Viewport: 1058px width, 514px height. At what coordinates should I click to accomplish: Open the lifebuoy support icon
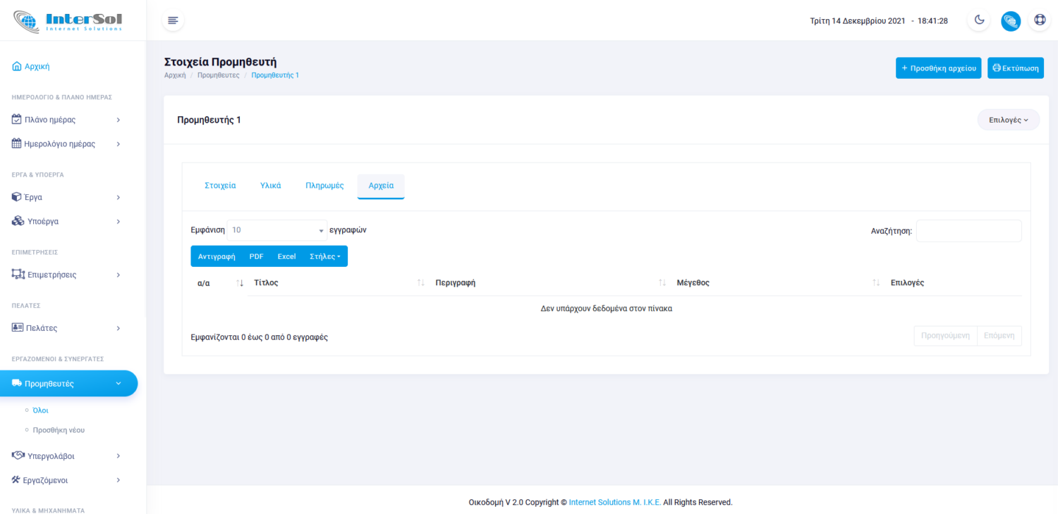1040,20
